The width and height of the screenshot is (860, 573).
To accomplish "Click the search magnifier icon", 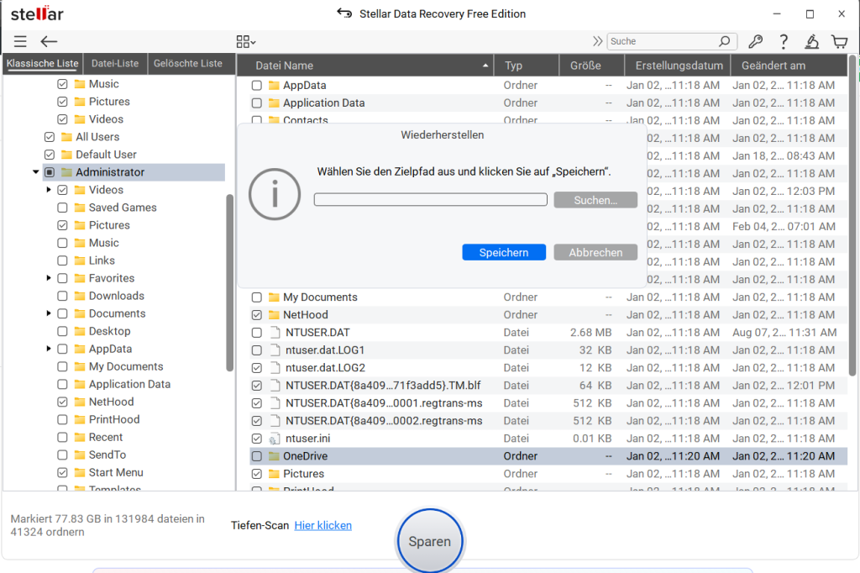I will 725,41.
